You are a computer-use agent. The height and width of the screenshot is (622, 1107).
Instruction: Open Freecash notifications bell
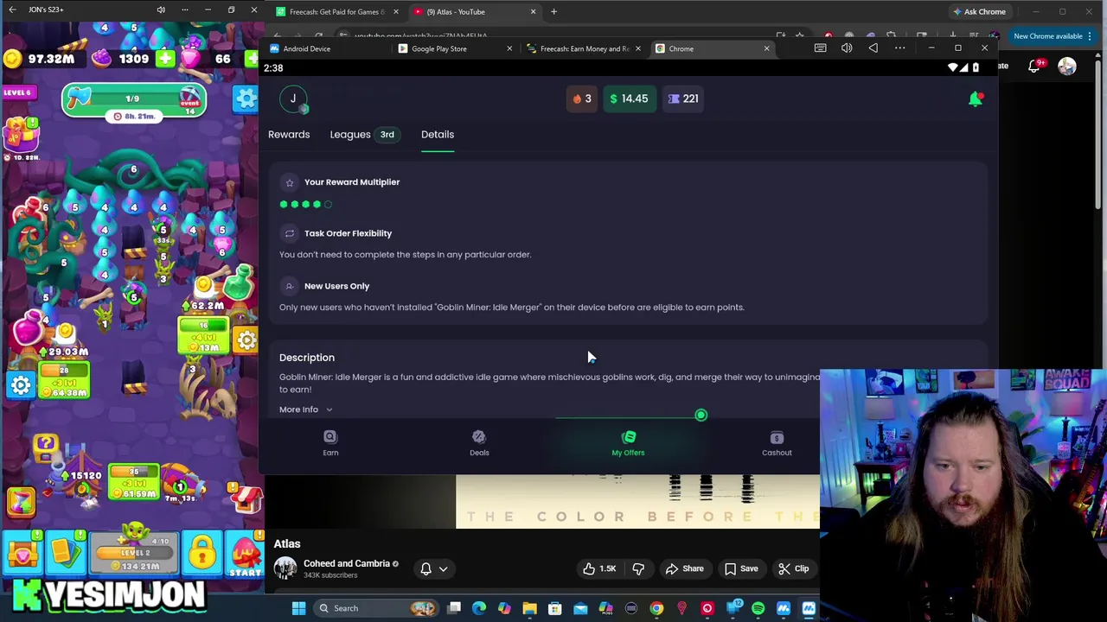pyautogui.click(x=975, y=99)
